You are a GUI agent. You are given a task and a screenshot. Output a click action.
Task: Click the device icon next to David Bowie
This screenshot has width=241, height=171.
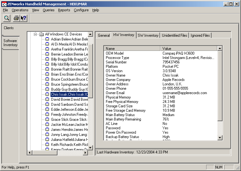[47, 99]
